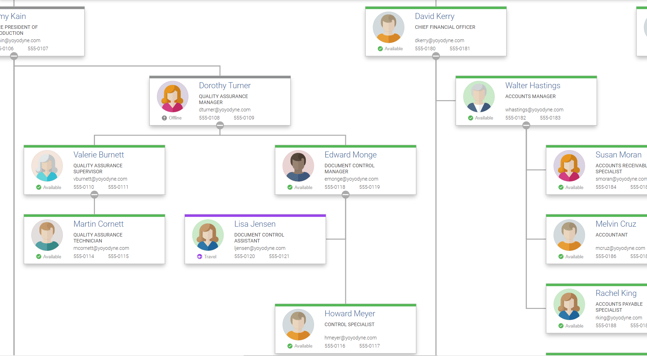Click email dkerry@yoyodyne.com
Image resolution: width=647 pixels, height=356 pixels.
pos(440,40)
